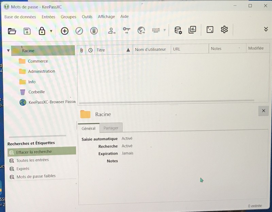Image resolution: width=272 pixels, height=212 pixels.
Task: Lock the database using the padlock icon
Action: (42, 31)
